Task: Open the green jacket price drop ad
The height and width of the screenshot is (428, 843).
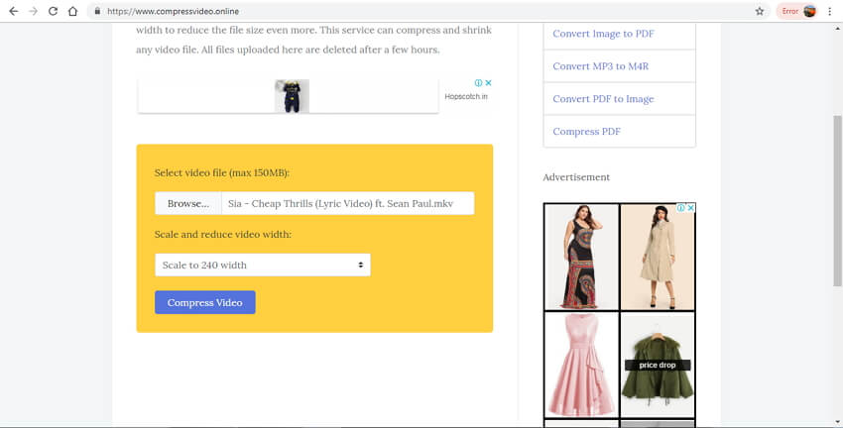Action: point(658,365)
